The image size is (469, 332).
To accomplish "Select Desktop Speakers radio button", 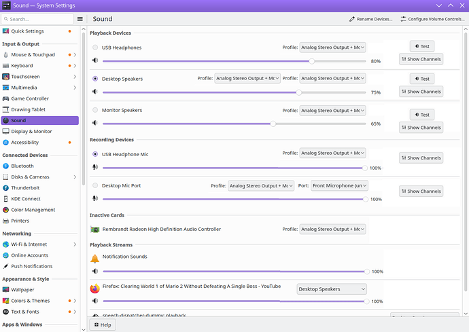I will tap(95, 79).
